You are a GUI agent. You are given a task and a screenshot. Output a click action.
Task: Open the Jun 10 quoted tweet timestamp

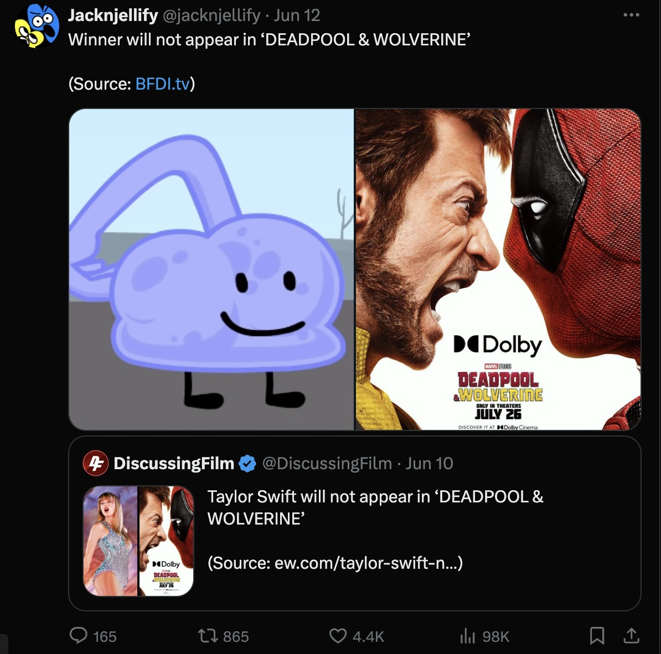429,463
